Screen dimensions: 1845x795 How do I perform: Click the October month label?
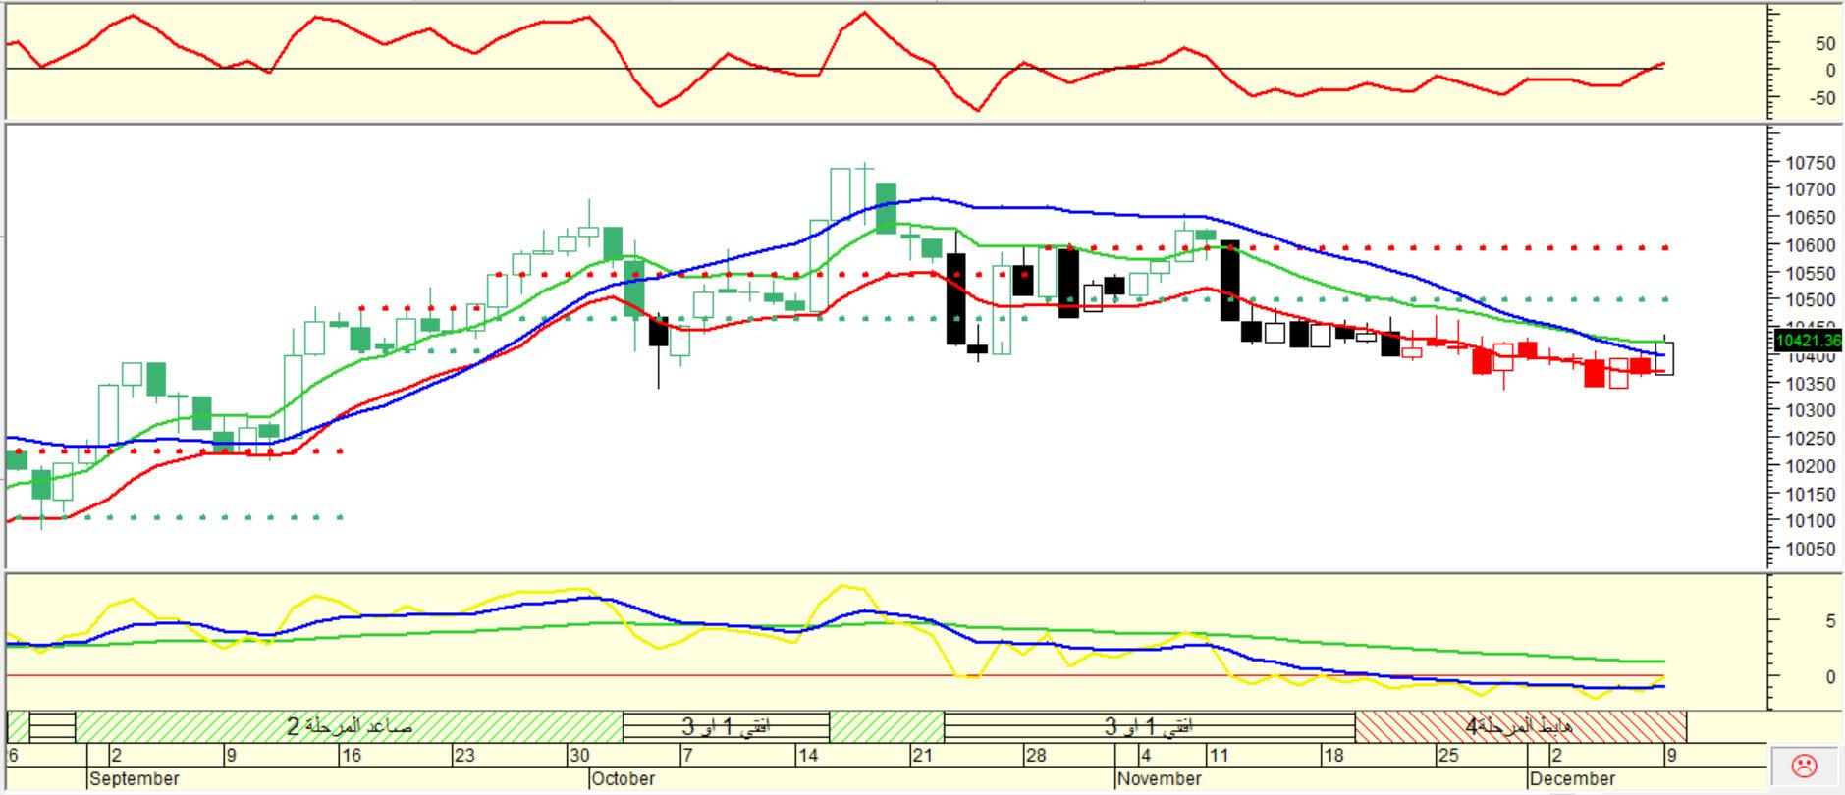624,778
